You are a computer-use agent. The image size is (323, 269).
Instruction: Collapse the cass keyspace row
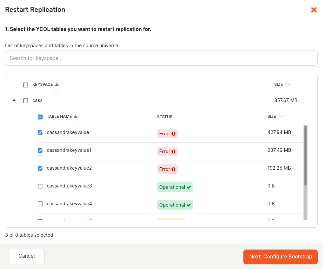click(x=14, y=100)
